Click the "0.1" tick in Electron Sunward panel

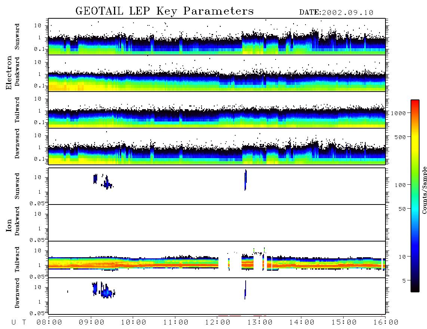tap(40, 49)
